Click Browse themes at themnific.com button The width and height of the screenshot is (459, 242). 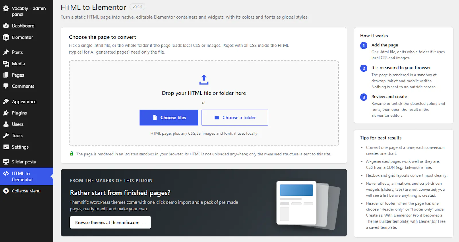click(x=110, y=223)
